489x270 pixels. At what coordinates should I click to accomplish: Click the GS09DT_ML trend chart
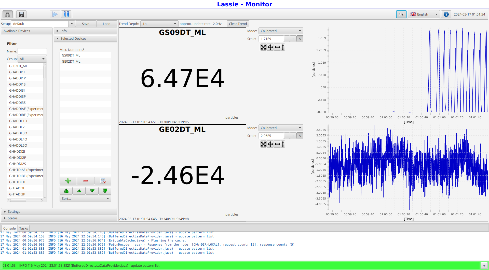click(x=408, y=70)
